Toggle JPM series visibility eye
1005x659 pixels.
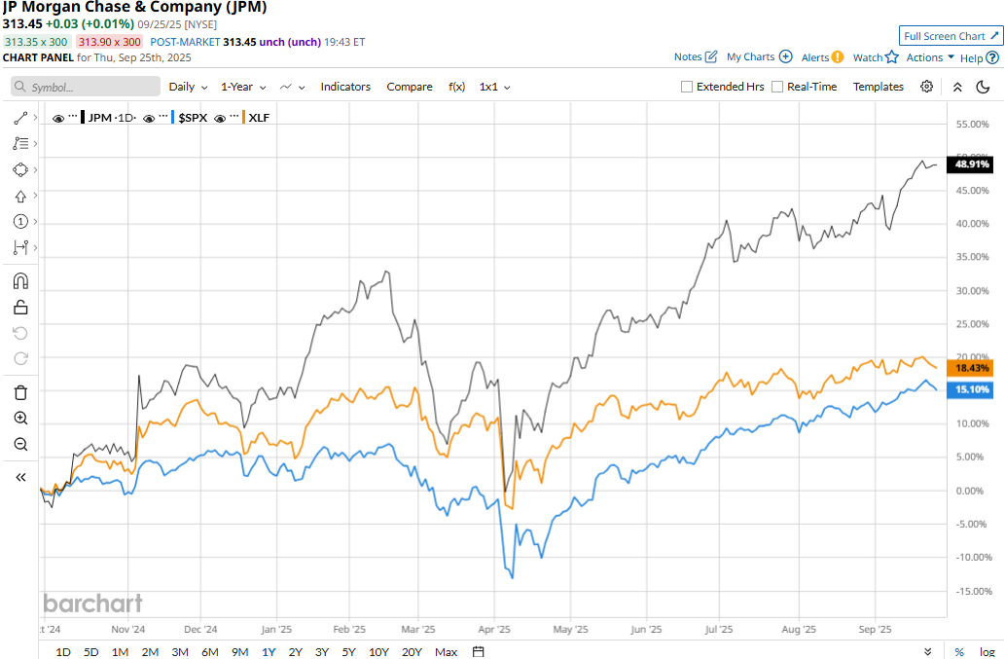[x=58, y=118]
